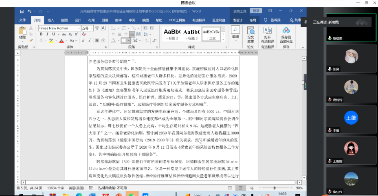Click the Save icon in quick access toolbar
Image resolution: width=378 pixels, height=196 pixels.
point(22,11)
